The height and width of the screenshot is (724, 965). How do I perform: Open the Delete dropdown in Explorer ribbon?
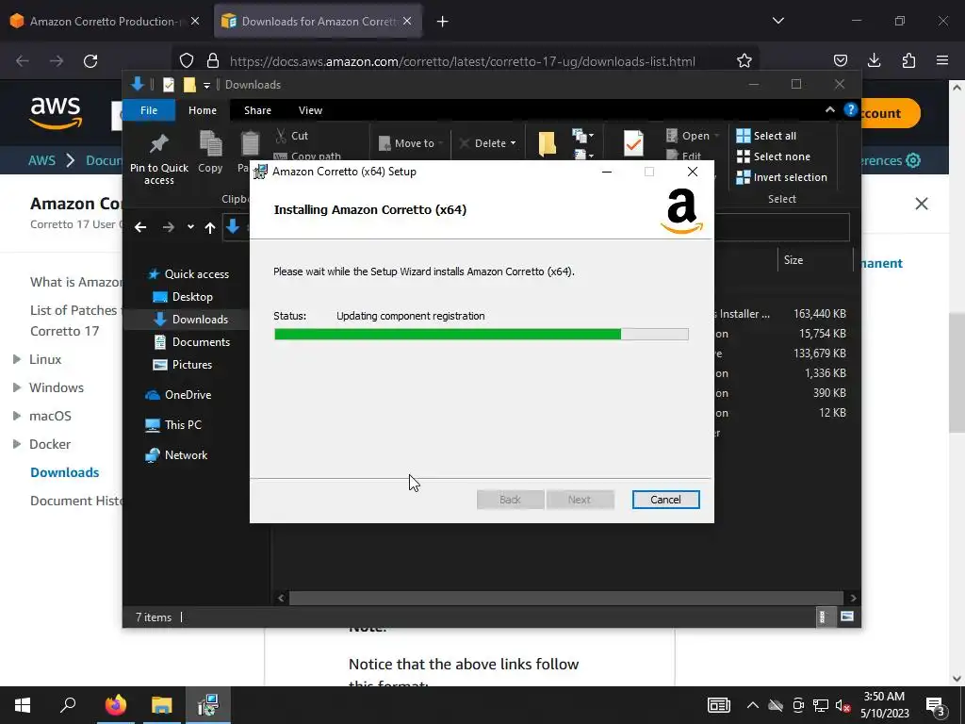(513, 143)
